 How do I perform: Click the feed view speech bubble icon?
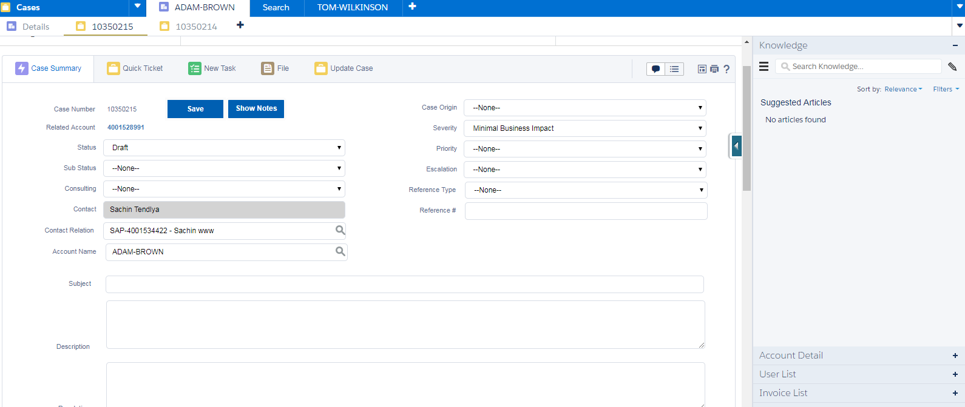pos(656,69)
